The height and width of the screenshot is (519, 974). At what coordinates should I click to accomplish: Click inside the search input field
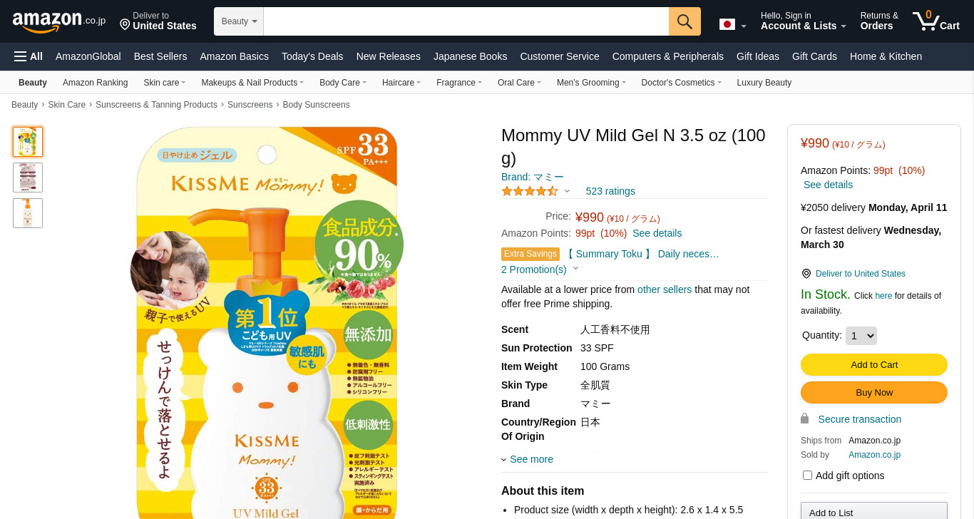(466, 21)
